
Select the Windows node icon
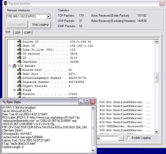(19, 94)
